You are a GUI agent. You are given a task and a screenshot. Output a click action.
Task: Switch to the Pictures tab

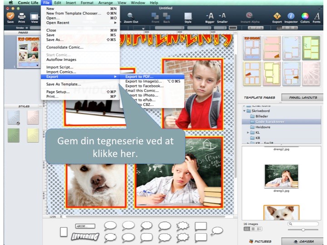point(260,241)
